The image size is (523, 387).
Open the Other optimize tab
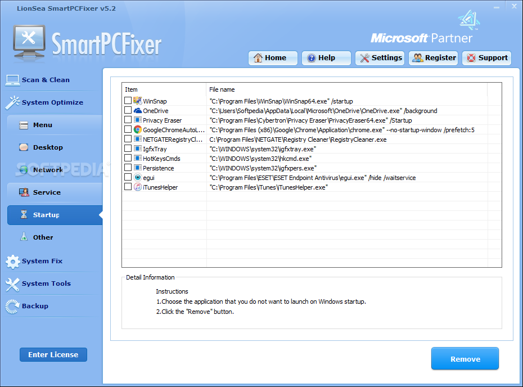55,237
